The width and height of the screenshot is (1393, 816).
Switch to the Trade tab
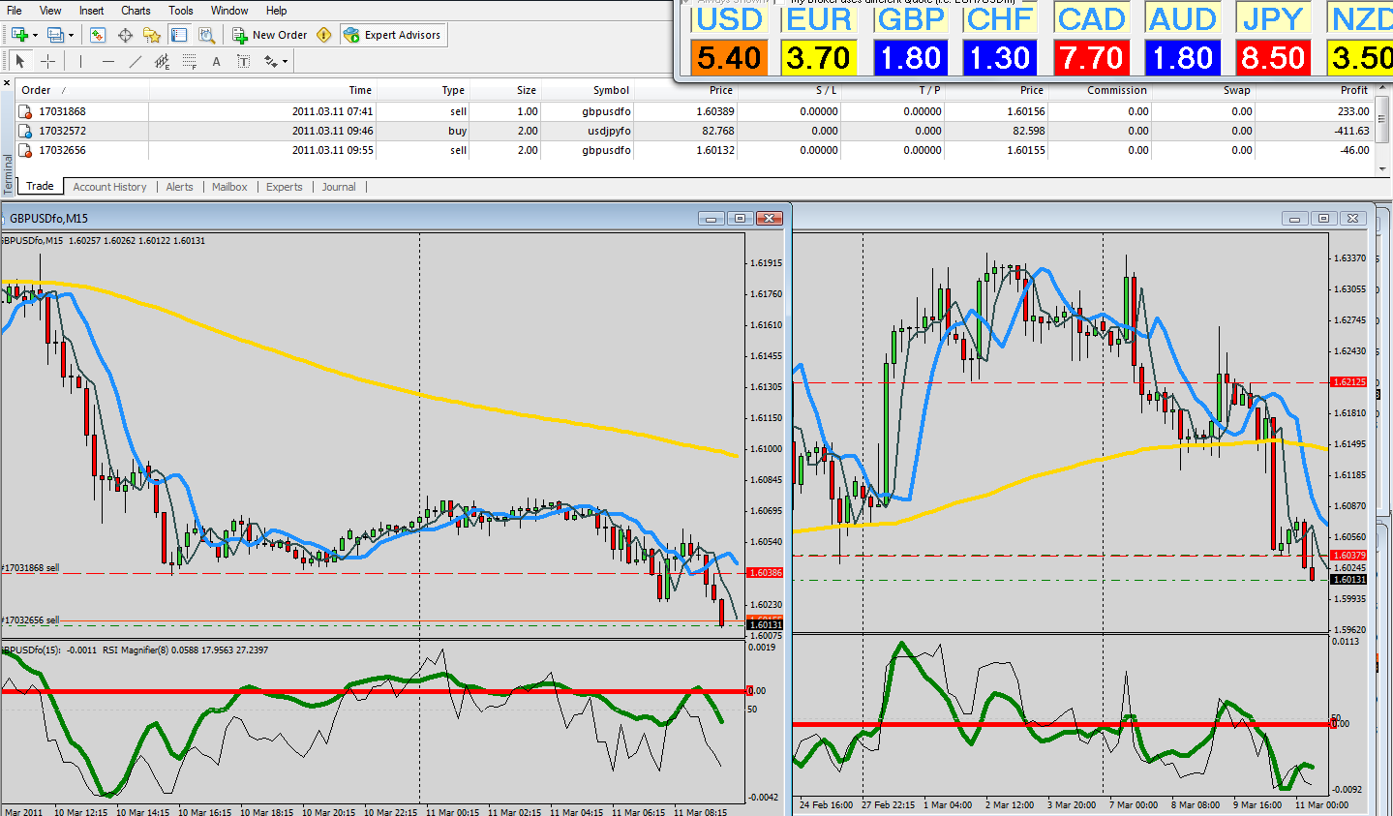40,186
